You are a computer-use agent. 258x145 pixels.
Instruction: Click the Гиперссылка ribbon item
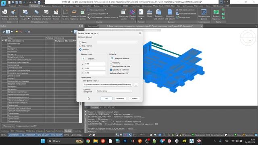coord(183,17)
